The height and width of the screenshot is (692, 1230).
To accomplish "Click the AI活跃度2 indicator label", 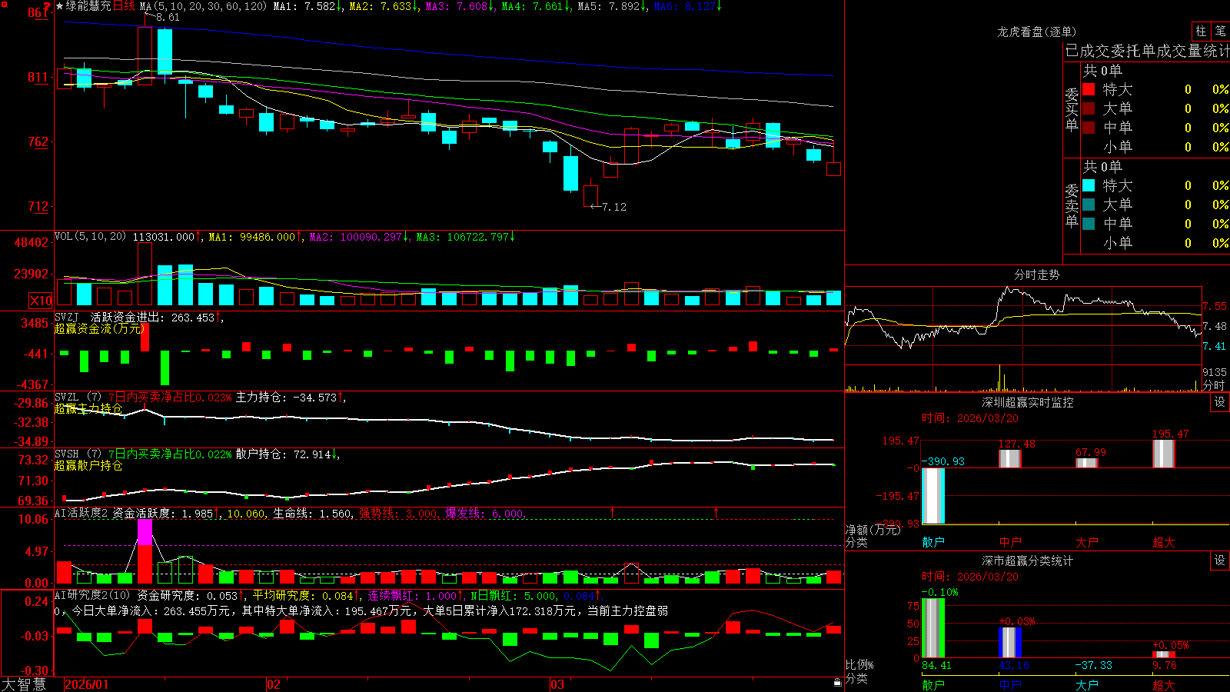I will (81, 514).
